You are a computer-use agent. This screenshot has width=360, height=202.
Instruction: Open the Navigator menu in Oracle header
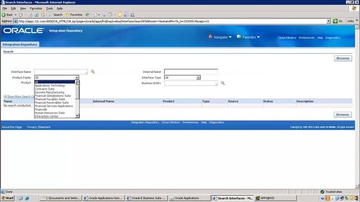(x=223, y=37)
